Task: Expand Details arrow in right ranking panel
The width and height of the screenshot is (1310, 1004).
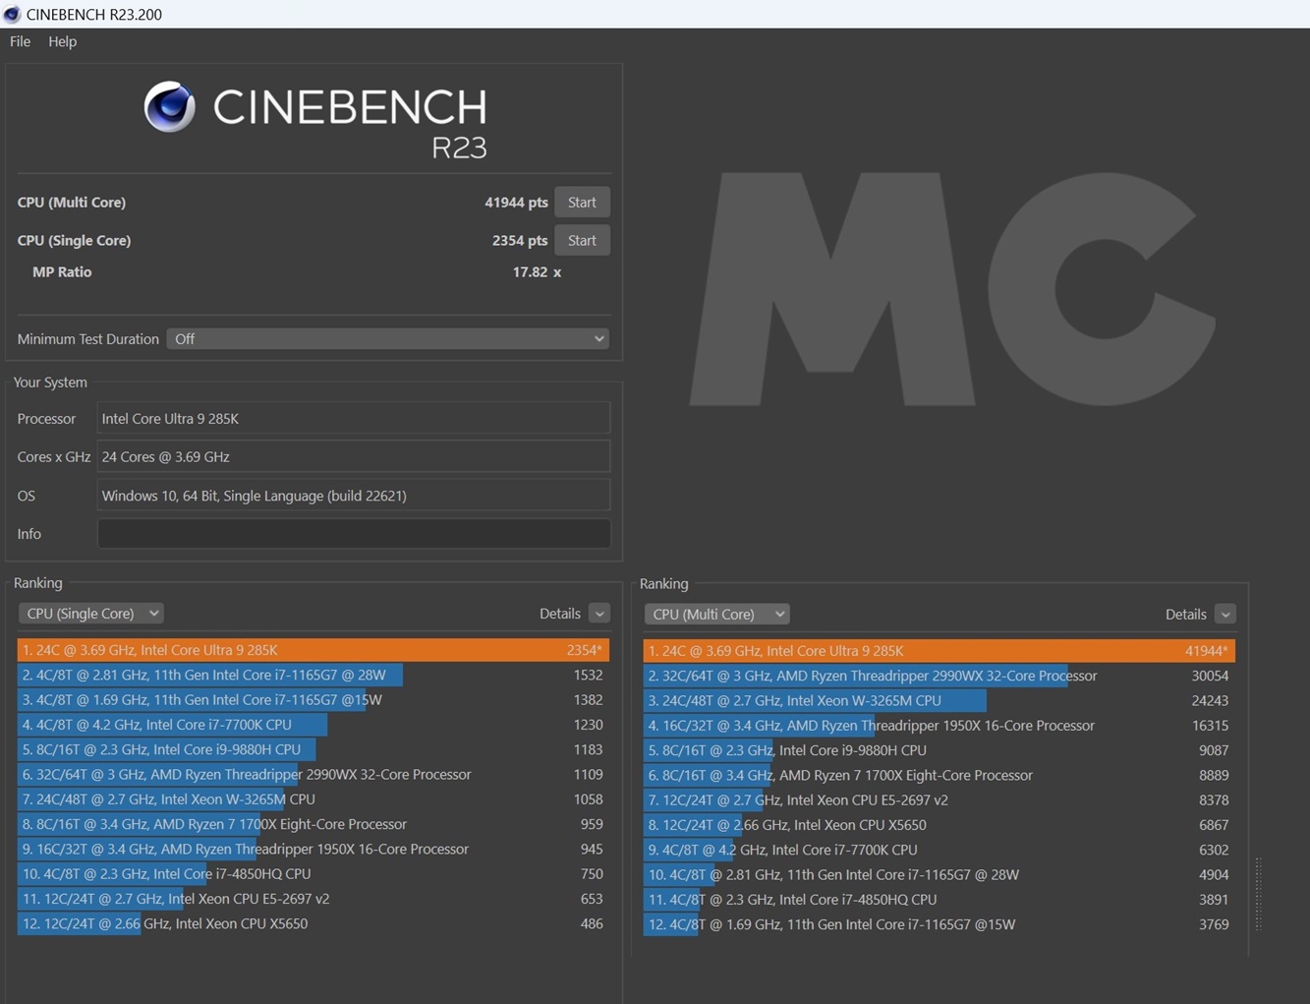Action: pyautogui.click(x=1225, y=615)
